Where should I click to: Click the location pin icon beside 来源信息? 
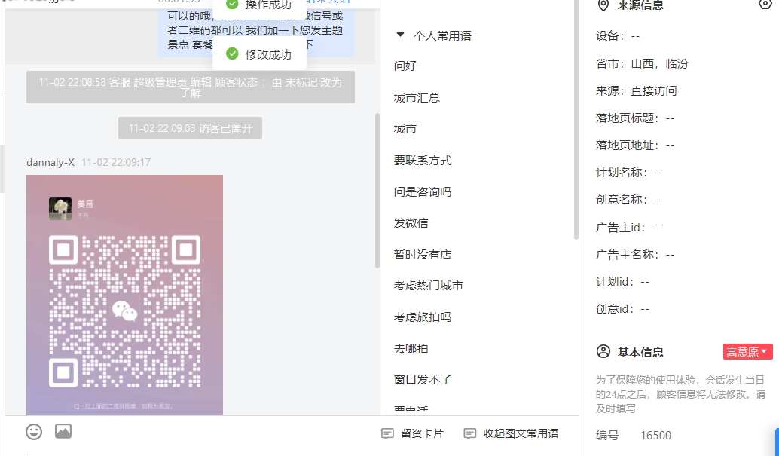603,5
